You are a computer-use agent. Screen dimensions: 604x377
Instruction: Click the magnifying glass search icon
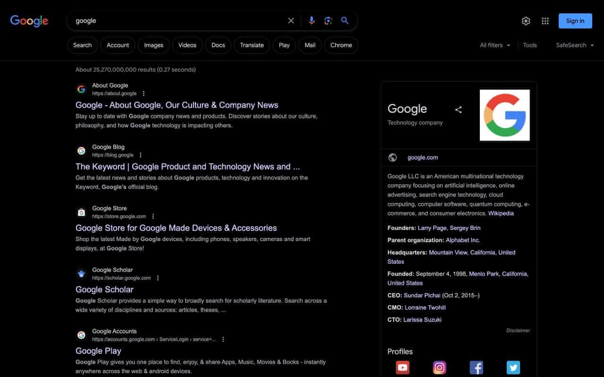(345, 21)
